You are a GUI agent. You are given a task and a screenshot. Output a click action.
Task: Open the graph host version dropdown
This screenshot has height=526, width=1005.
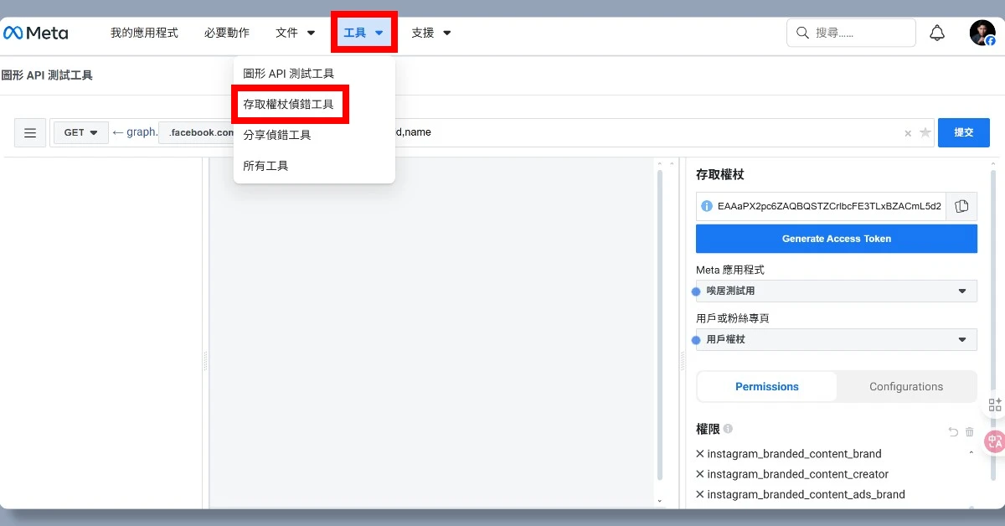[x=198, y=132]
